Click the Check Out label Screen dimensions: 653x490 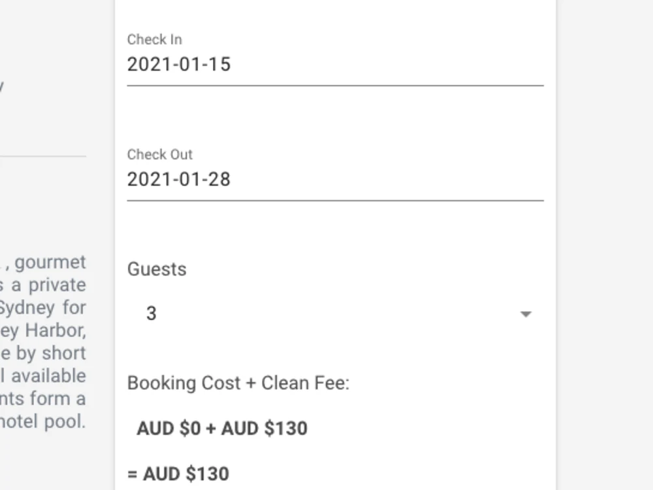tap(159, 155)
